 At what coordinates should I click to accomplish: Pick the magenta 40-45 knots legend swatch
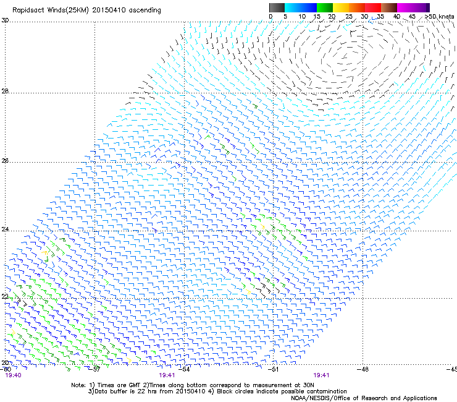click(405, 7)
